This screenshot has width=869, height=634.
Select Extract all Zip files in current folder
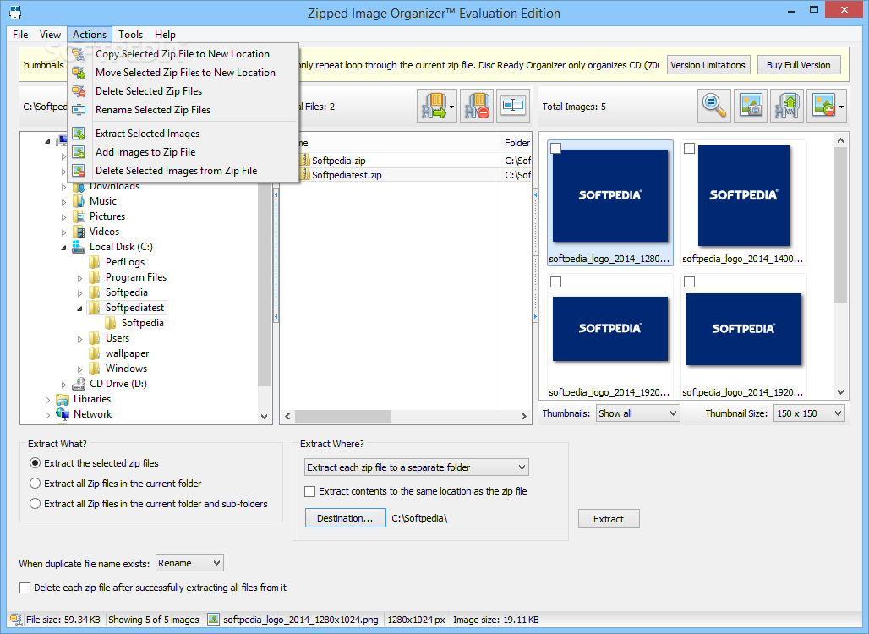tap(35, 484)
